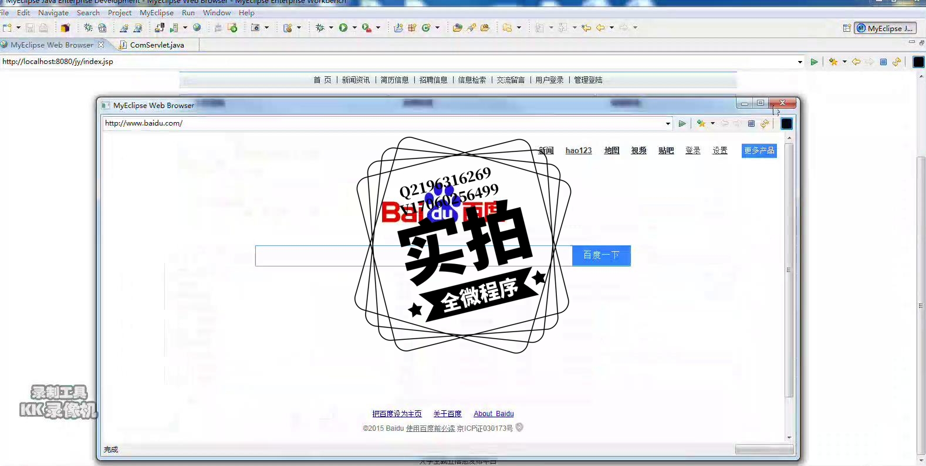Click the popup browser vertical scrollbar
926x466 pixels.
click(789, 270)
